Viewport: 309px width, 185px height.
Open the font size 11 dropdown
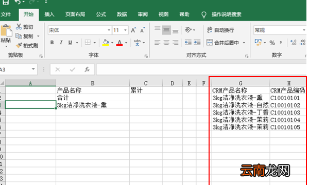(125, 30)
